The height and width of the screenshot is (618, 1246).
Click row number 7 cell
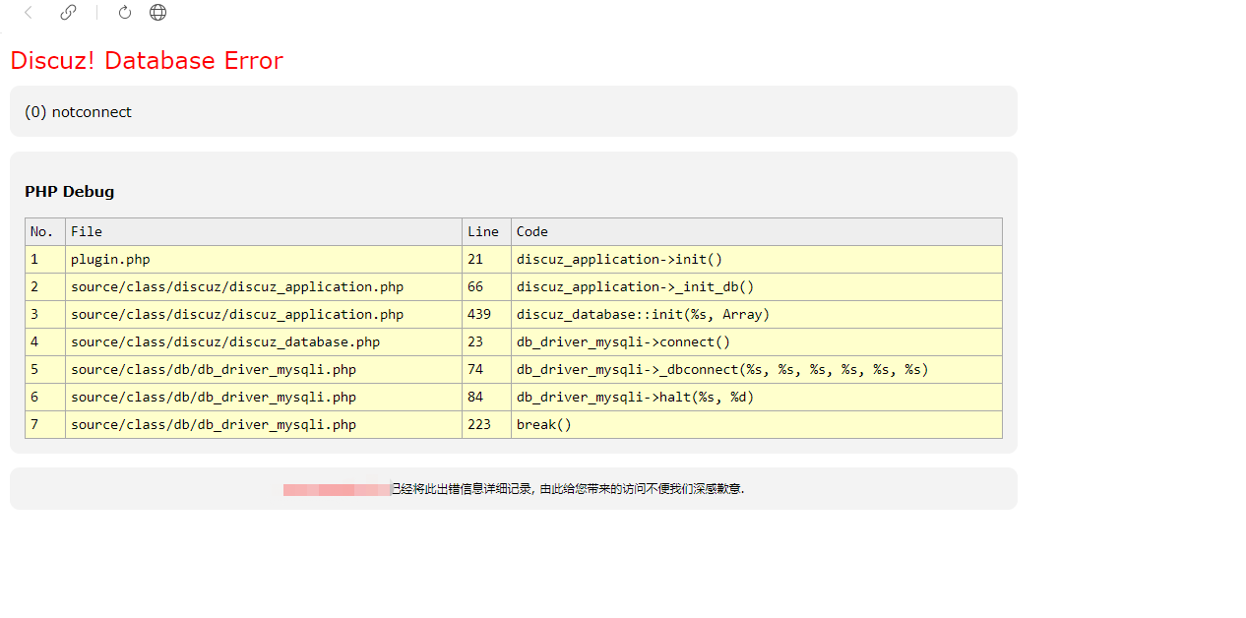pos(45,425)
